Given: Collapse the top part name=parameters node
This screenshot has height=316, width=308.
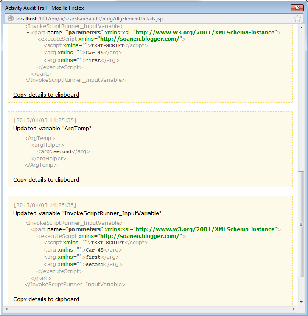Looking at the screenshot, I should (28, 32).
